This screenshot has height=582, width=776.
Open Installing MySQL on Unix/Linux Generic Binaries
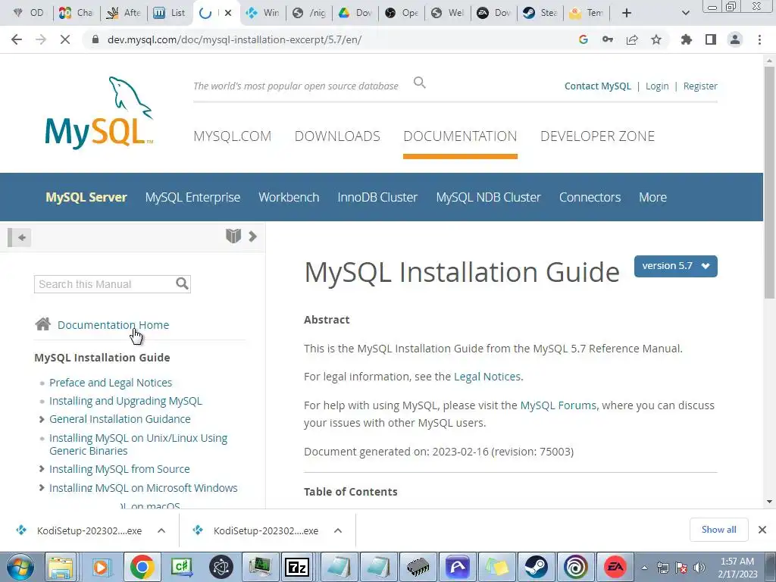(138, 444)
